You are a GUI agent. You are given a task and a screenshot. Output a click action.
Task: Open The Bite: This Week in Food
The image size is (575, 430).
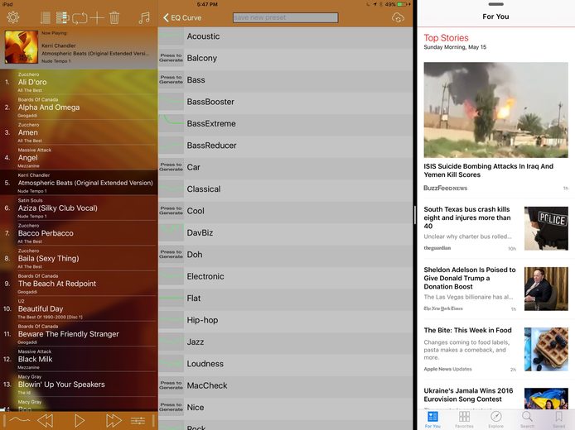tap(495, 350)
